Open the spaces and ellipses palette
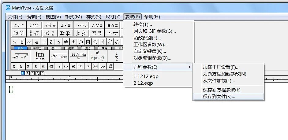 [x=34, y=25]
